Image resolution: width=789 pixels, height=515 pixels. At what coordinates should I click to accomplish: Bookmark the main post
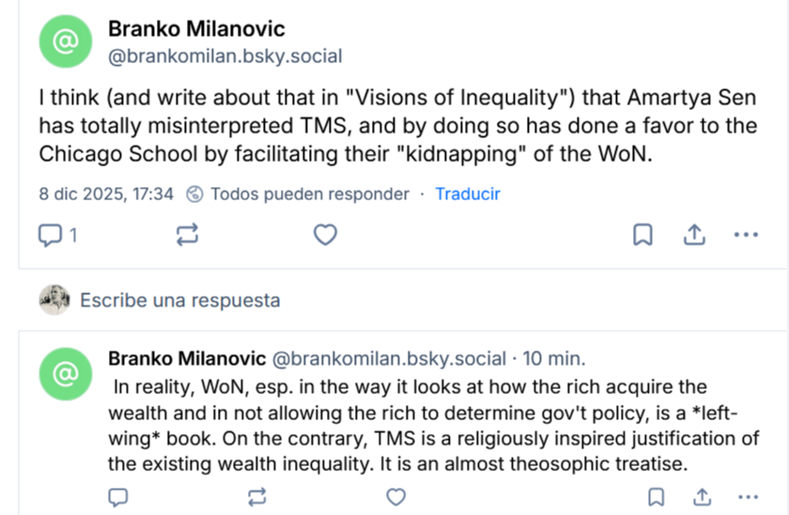click(642, 235)
